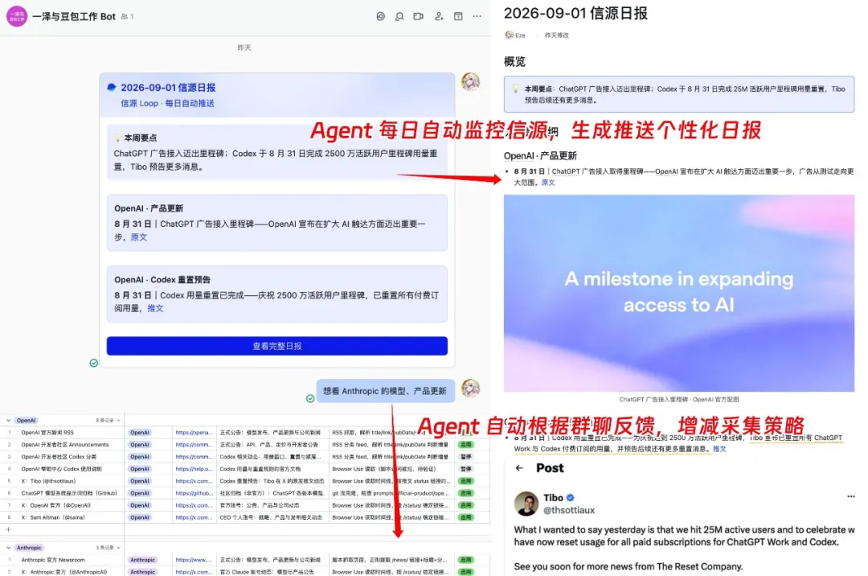Click Anthropic tag in the Anthropic 官方 Newsroom row
Image resolution: width=868 pixels, height=576 pixels.
[143, 560]
